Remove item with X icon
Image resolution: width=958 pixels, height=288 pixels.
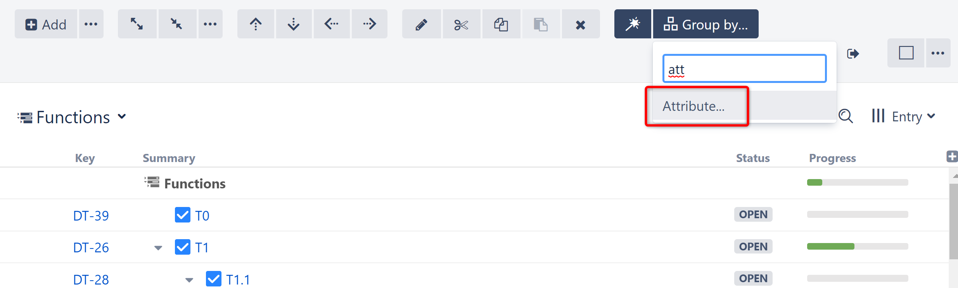[x=580, y=24]
